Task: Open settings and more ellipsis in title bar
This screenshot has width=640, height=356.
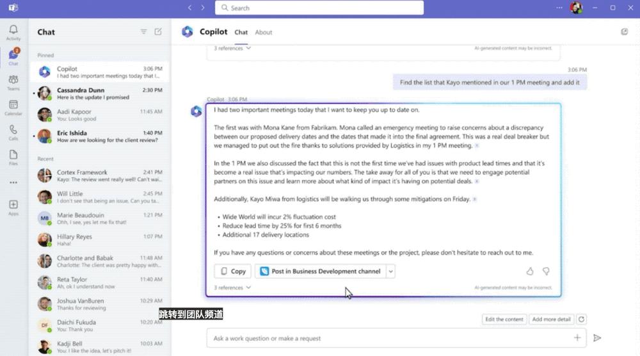Action: 559,8
